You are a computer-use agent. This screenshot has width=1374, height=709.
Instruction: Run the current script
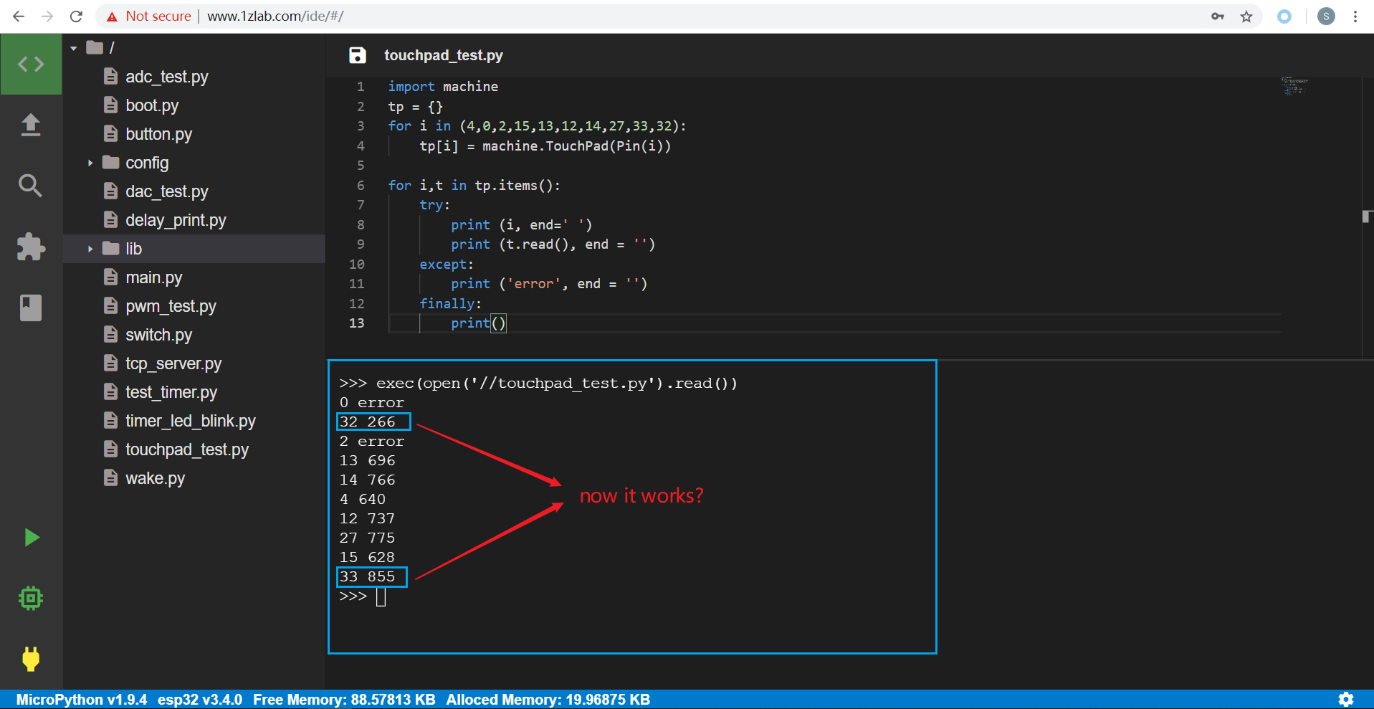[x=31, y=537]
